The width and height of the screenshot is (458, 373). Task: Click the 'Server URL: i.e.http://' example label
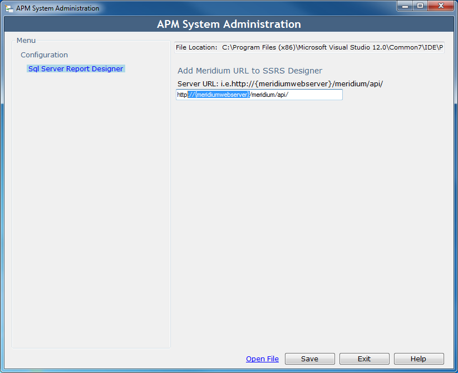coord(280,84)
